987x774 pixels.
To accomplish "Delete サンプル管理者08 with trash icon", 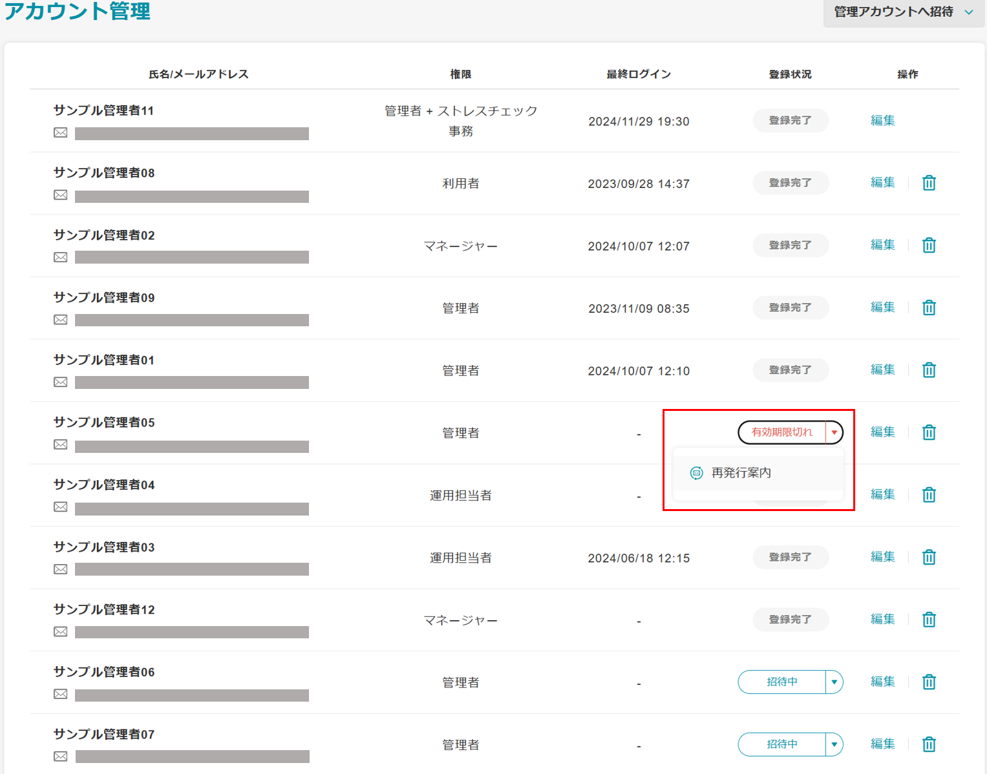I will pos(929,183).
